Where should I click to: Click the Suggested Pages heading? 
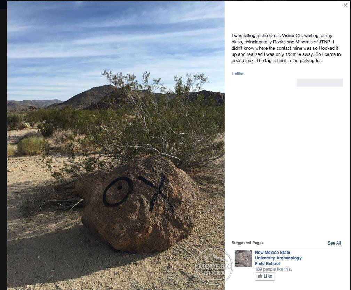tap(247, 243)
